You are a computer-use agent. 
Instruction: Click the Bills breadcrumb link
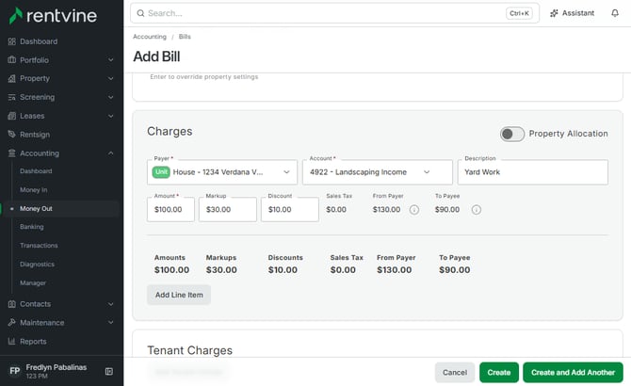click(185, 37)
